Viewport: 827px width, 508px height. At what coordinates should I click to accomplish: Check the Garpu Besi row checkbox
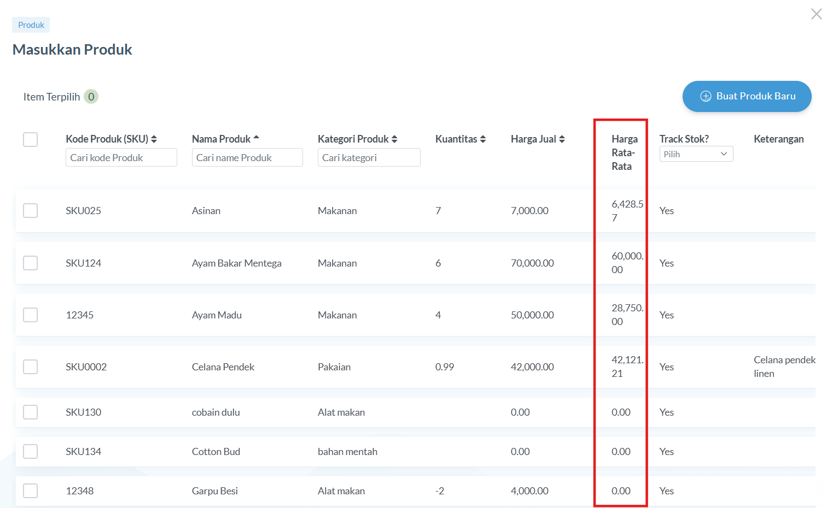(x=31, y=491)
